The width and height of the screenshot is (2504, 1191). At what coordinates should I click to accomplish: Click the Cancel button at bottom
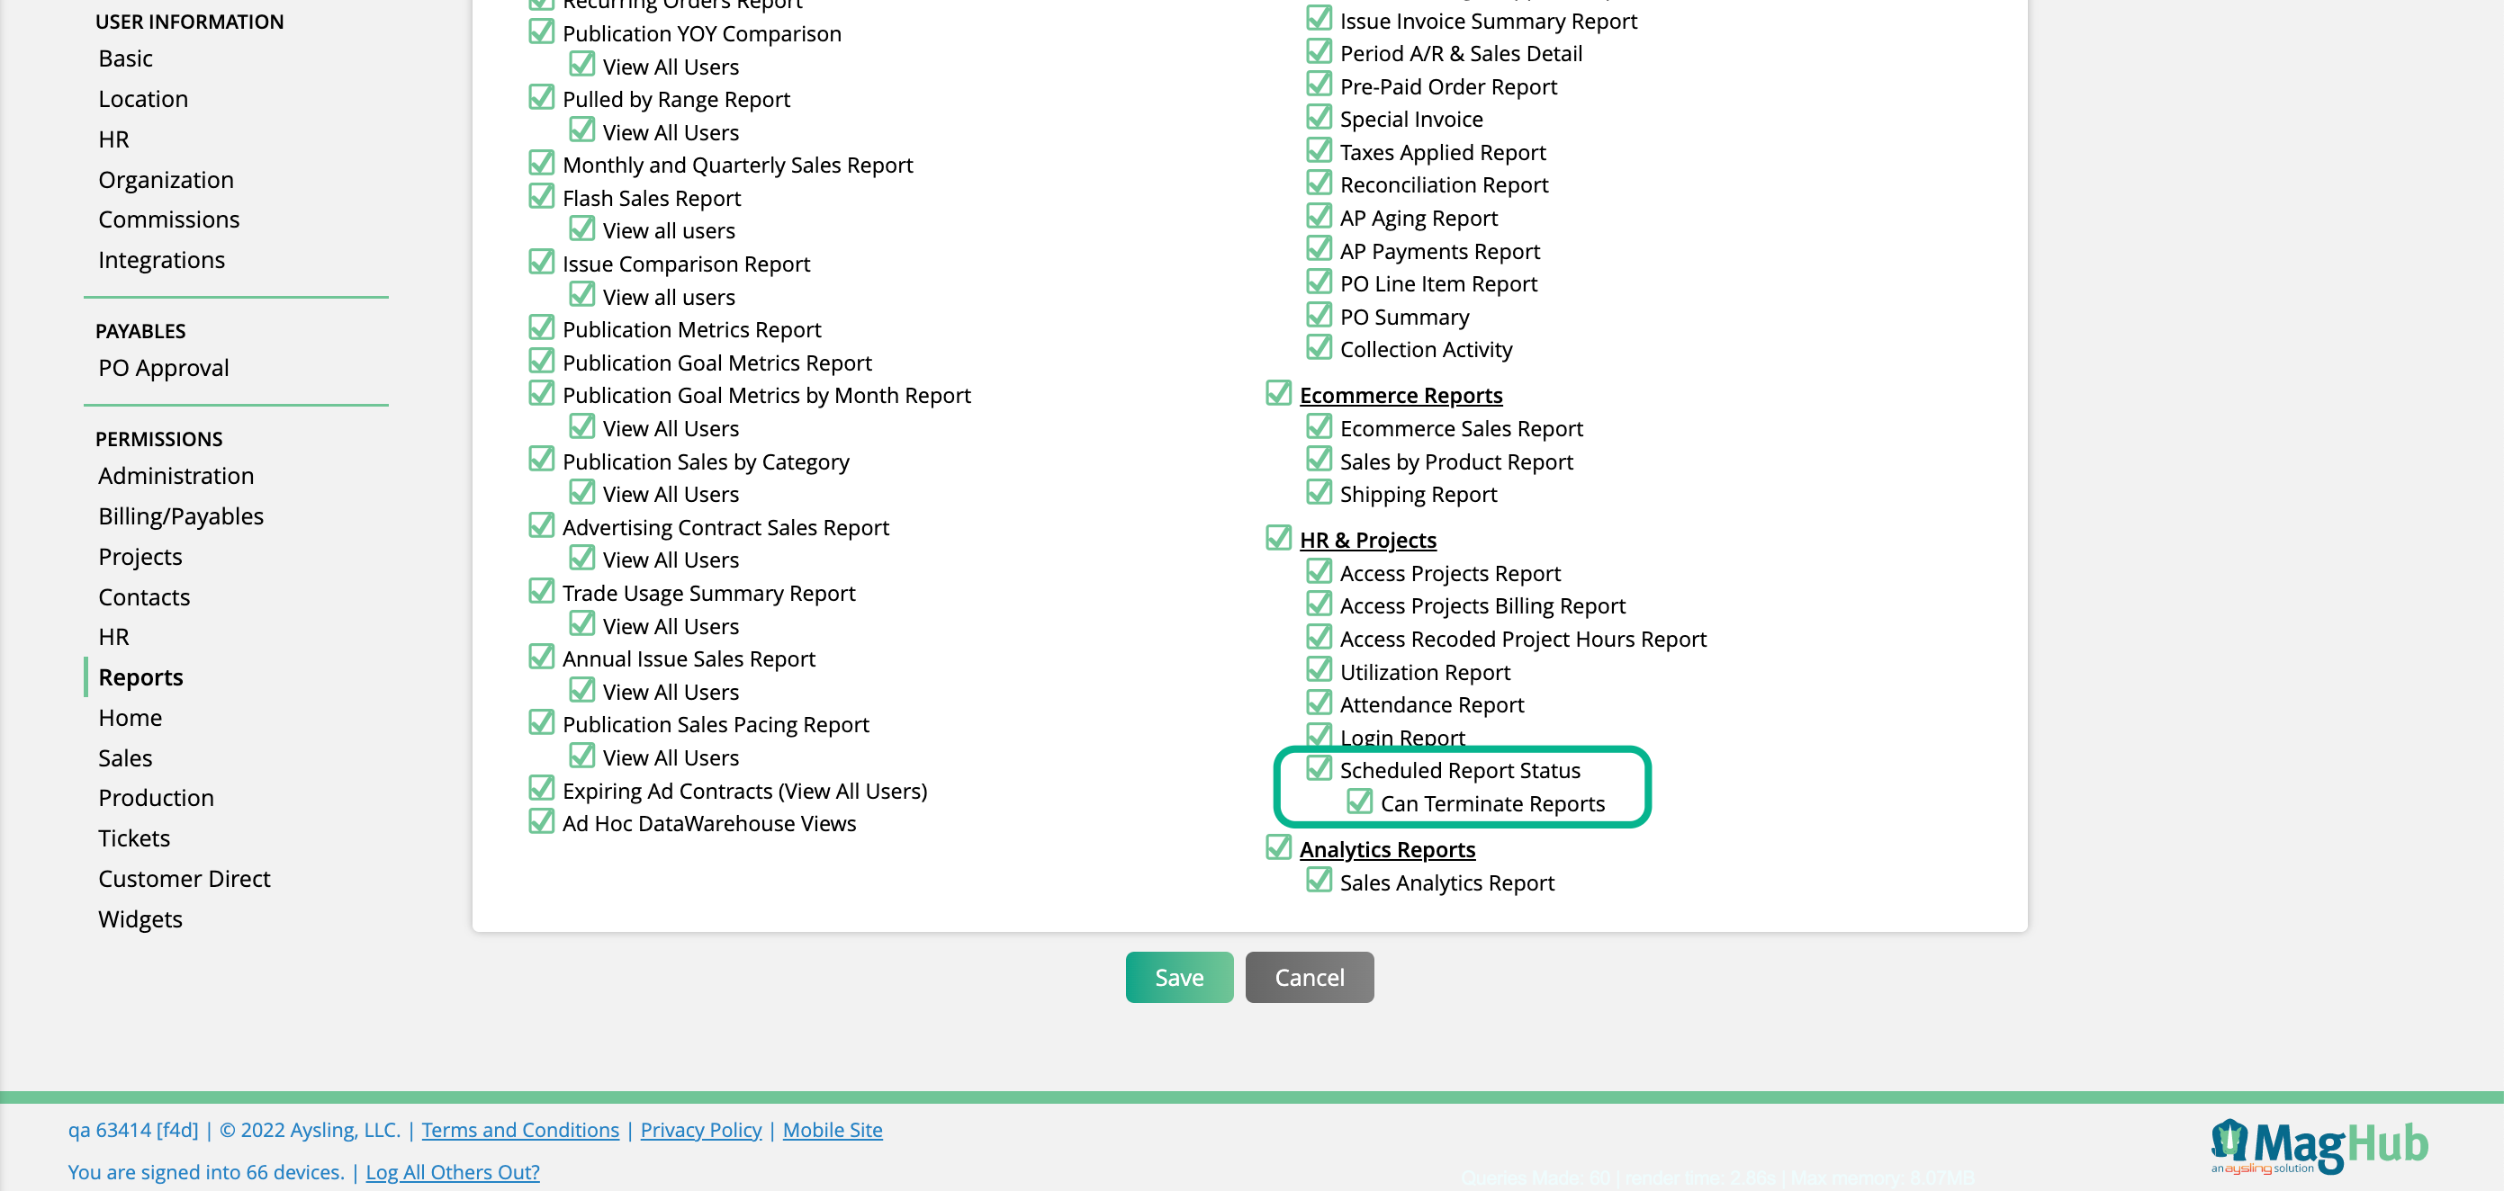pos(1308,977)
